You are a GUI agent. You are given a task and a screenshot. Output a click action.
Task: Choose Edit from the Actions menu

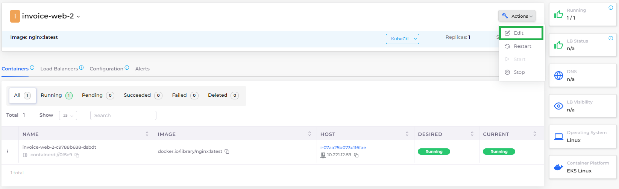[521, 33]
